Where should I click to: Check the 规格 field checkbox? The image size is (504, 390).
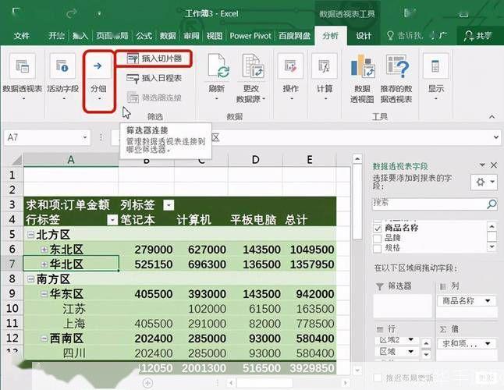click(378, 248)
